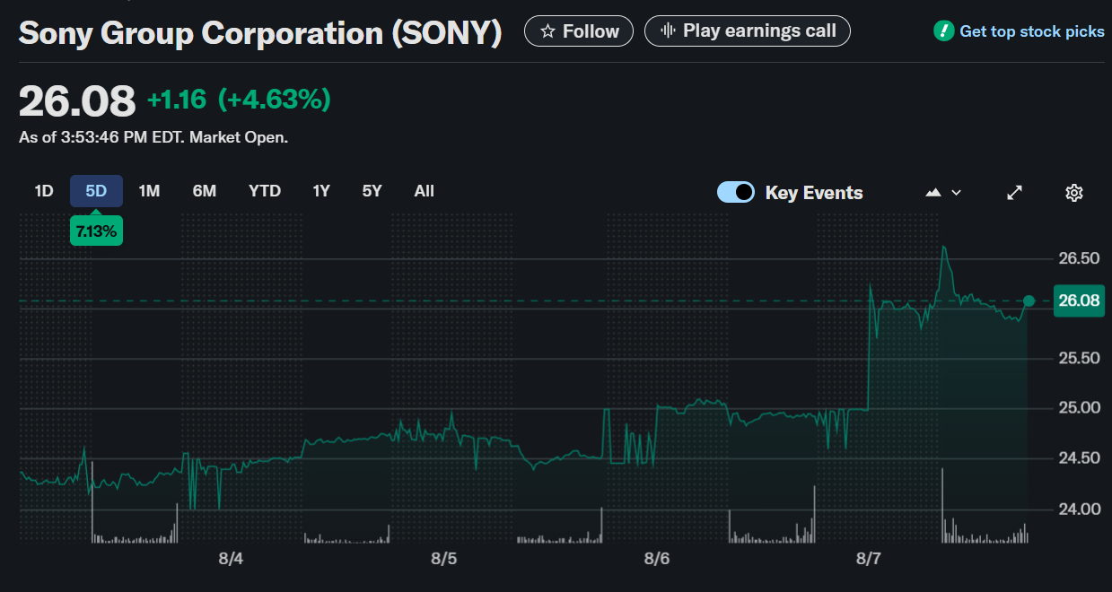Viewport: 1112px width, 592px height.
Task: Click the current price dot on chart
Action: [1029, 301]
